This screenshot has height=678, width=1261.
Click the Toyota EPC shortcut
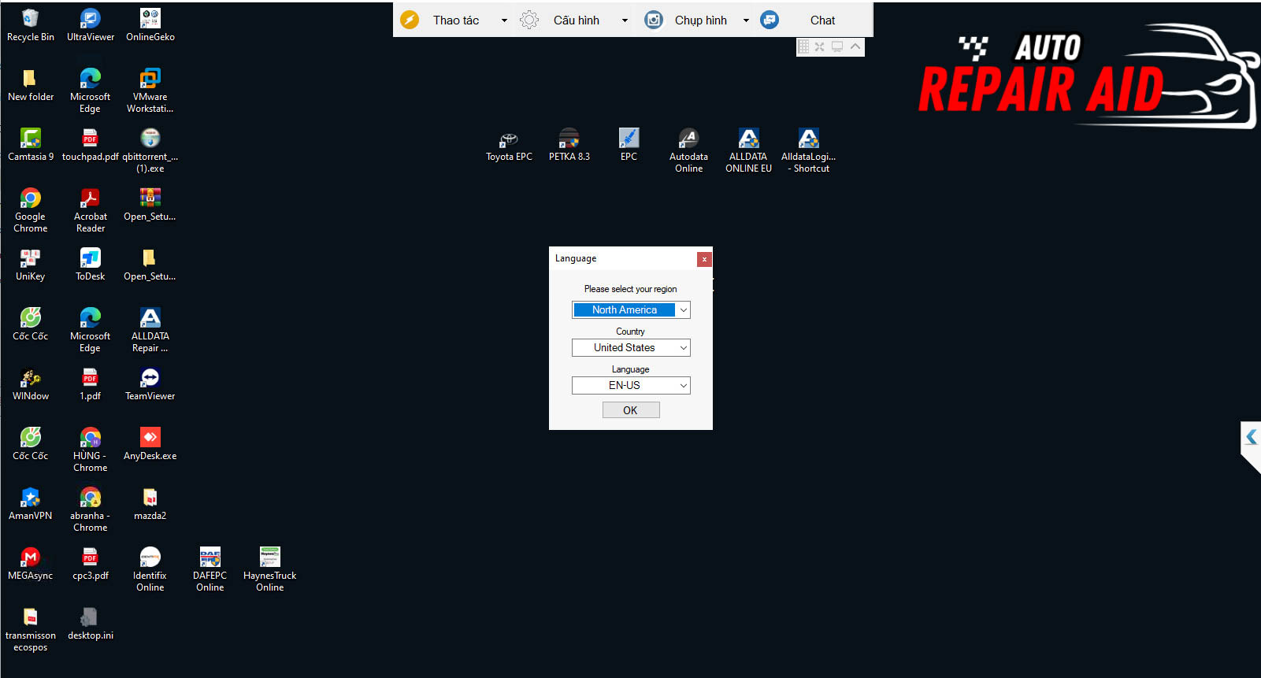[510, 145]
